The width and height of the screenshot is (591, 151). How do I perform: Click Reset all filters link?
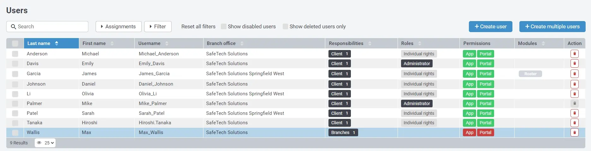198,27
